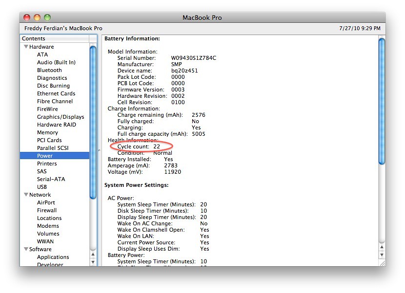This screenshot has height=293, width=405.
Task: Open Applications under Software
Action: (x=53, y=257)
